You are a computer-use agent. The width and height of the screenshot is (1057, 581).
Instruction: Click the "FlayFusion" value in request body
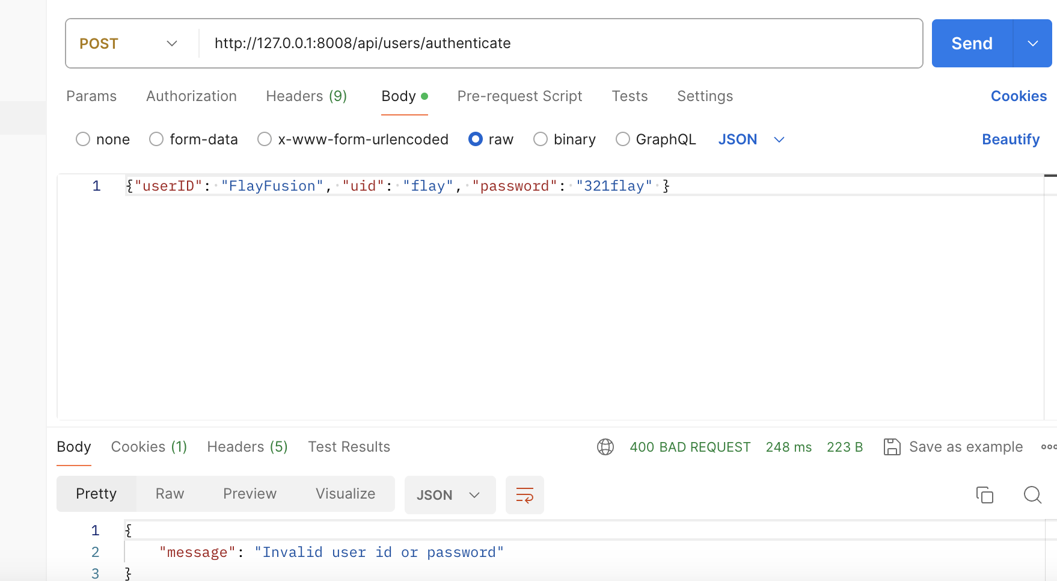pos(272,186)
